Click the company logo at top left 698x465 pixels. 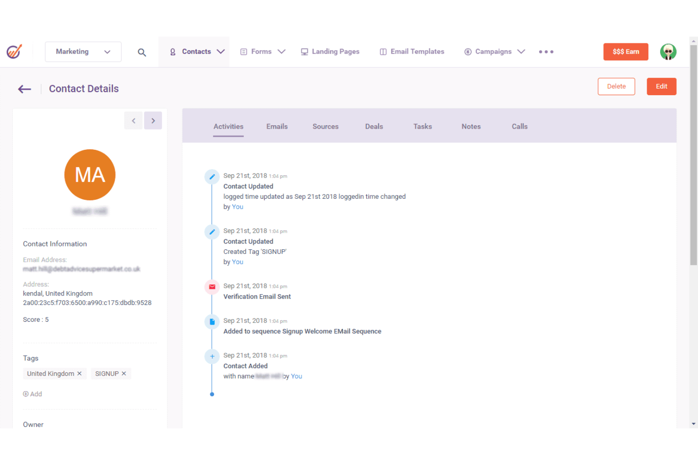(14, 51)
